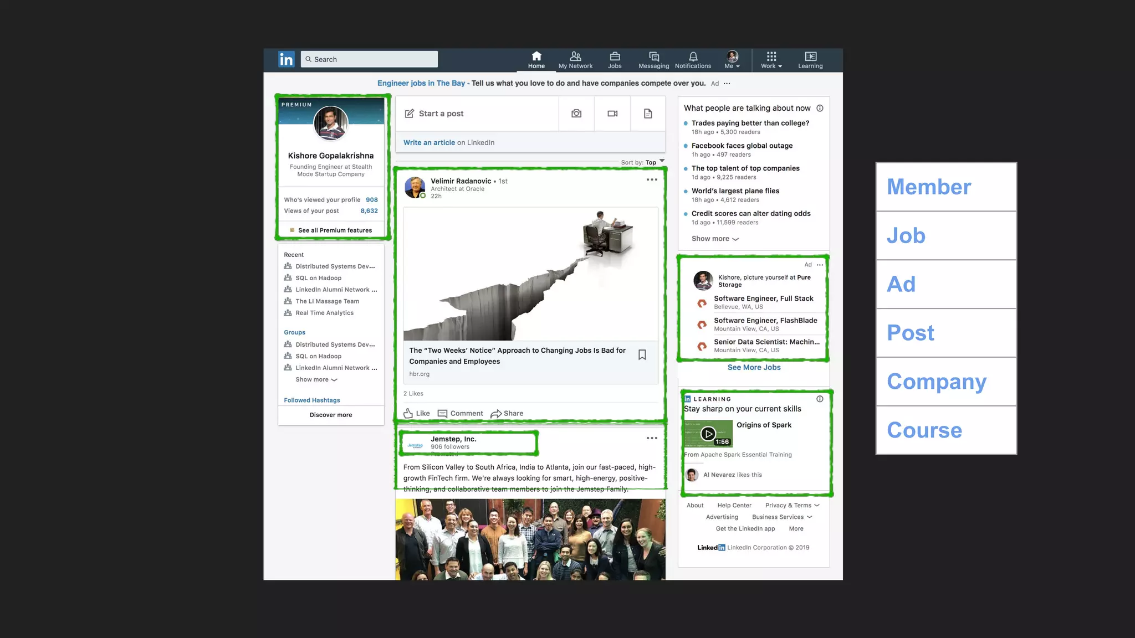This screenshot has width=1135, height=638.
Task: Open the Work apps dropdown
Action: pos(771,60)
